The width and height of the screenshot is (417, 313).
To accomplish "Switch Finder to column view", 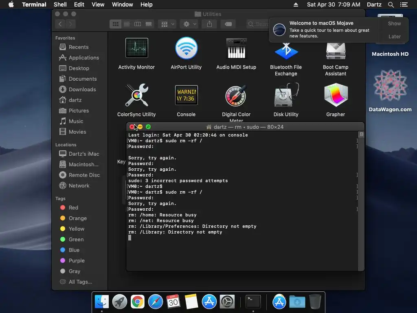I will pos(138,24).
